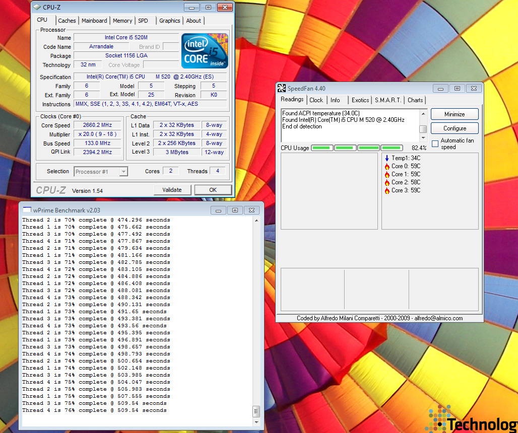Click the Minimize button in SpeedFan
This screenshot has height=433, width=518.
(x=455, y=114)
